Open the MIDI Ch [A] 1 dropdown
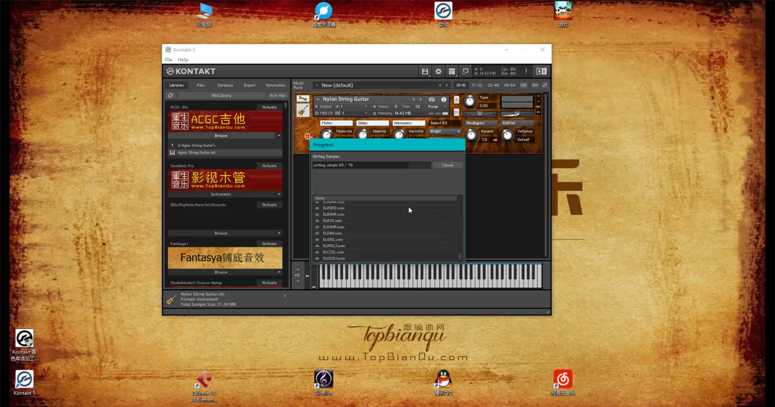The height and width of the screenshot is (407, 775). [341, 114]
